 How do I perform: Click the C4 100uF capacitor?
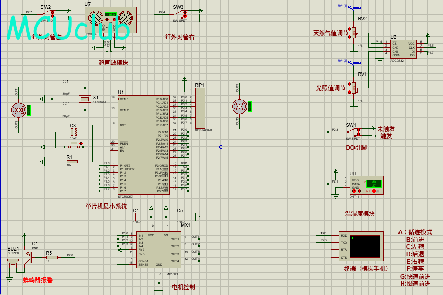pyautogui.click(x=136, y=216)
